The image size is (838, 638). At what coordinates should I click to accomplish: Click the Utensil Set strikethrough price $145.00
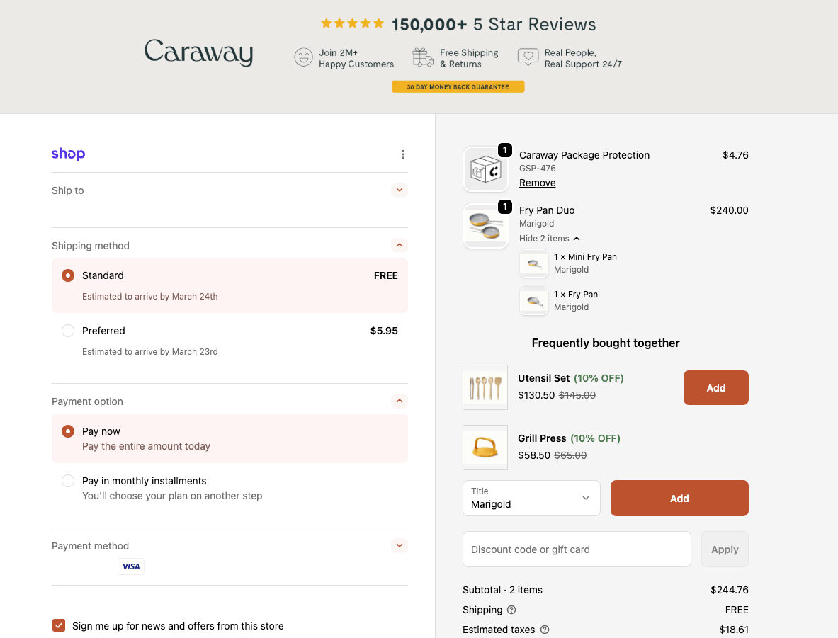(x=577, y=395)
